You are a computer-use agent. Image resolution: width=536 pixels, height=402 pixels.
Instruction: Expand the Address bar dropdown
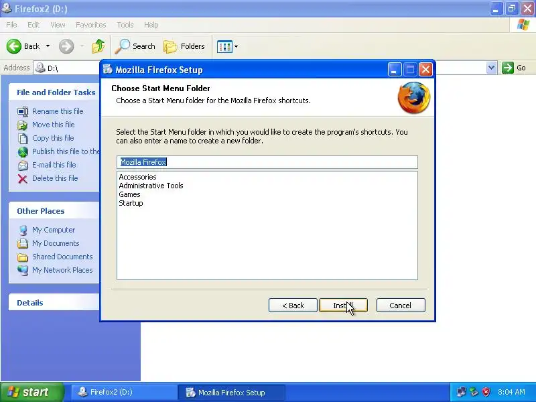(491, 68)
